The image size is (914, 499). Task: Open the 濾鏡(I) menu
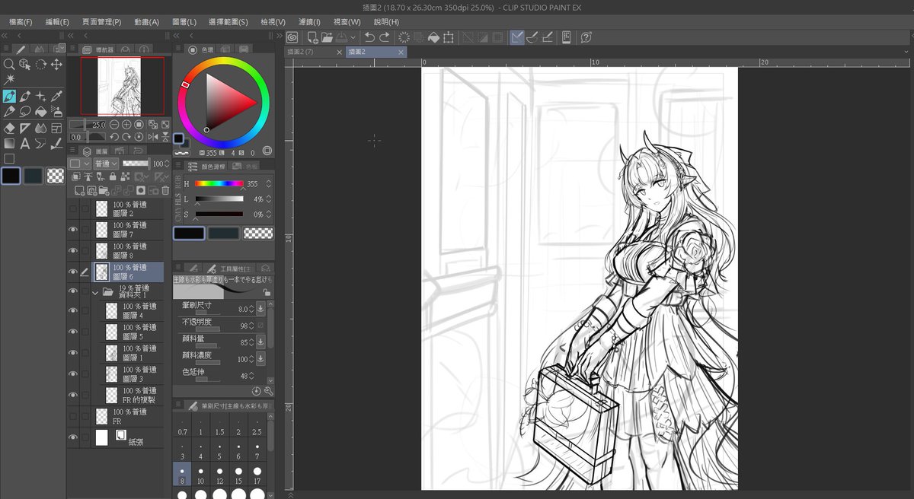(311, 22)
